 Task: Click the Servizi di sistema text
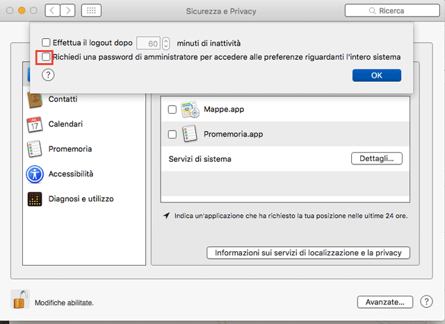[x=200, y=159]
